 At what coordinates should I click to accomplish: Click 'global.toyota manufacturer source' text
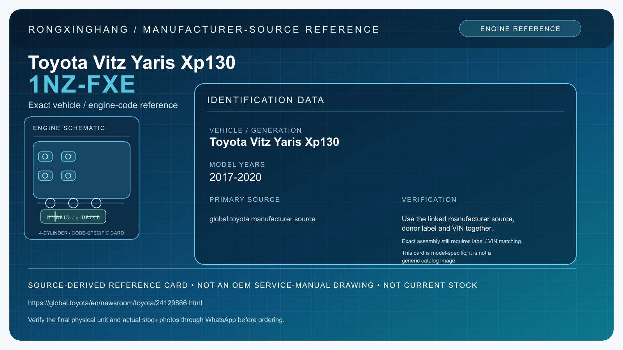point(262,219)
